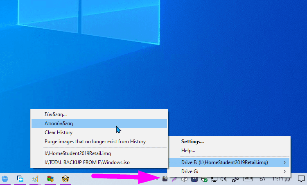Open the cartoon face taskbar app
307x185 pixels.
click(65, 179)
